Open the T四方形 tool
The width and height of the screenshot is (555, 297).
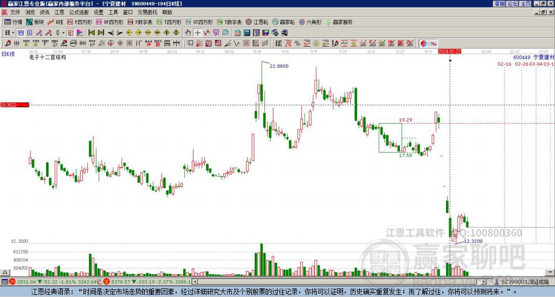click(169, 22)
